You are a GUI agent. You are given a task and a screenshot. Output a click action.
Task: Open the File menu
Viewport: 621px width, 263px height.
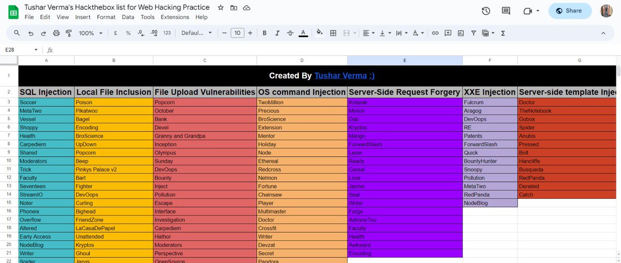29,17
